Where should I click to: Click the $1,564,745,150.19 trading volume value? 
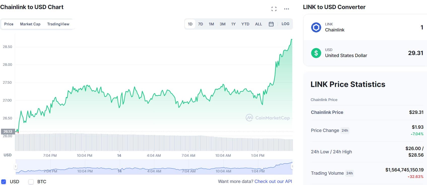[x=404, y=170]
